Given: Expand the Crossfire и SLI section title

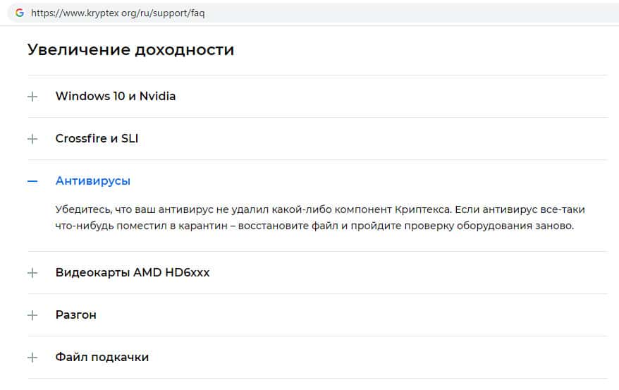Looking at the screenshot, I should [97, 139].
